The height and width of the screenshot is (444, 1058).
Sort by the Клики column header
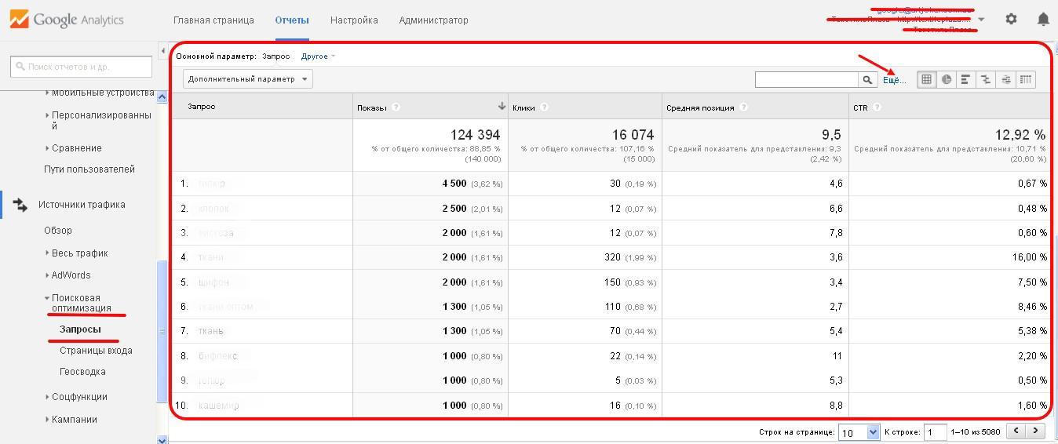click(524, 107)
